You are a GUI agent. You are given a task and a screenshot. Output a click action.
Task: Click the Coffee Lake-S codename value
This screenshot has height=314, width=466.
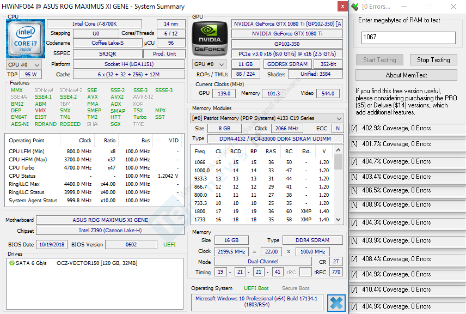point(108,43)
